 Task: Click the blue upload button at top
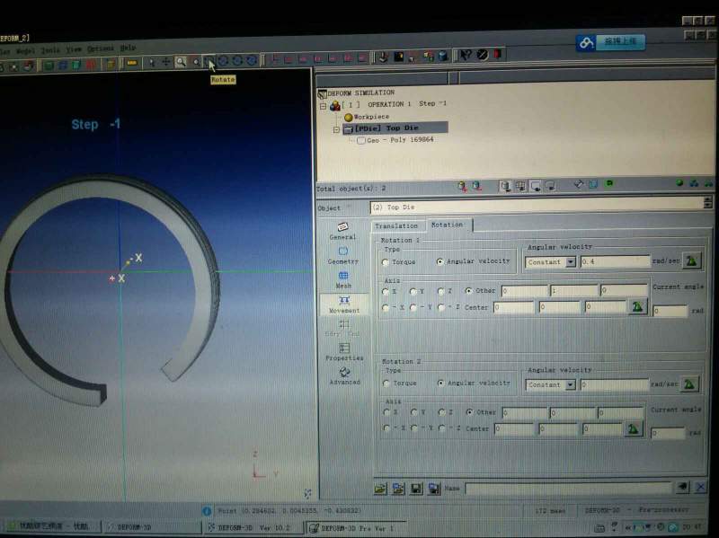(611, 42)
